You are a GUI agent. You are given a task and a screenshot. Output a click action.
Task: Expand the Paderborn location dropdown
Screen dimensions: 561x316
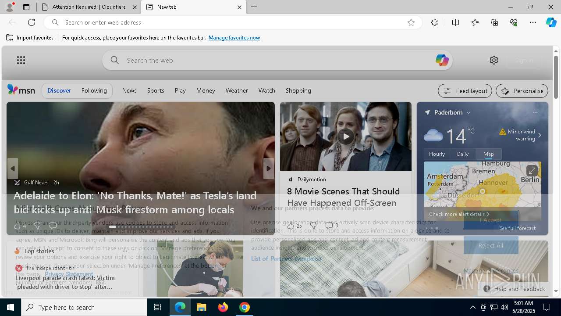point(469,113)
